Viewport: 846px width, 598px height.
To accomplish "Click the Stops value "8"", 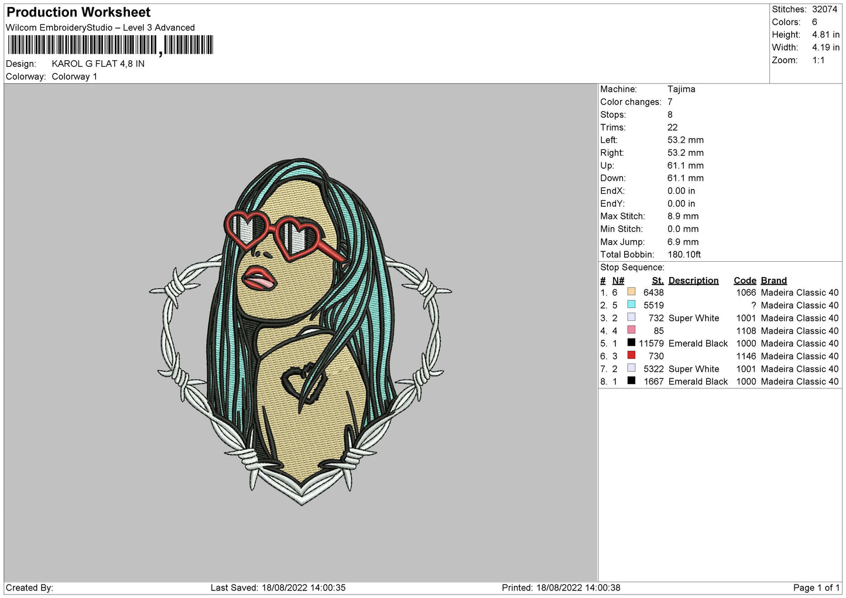I will pos(670,115).
